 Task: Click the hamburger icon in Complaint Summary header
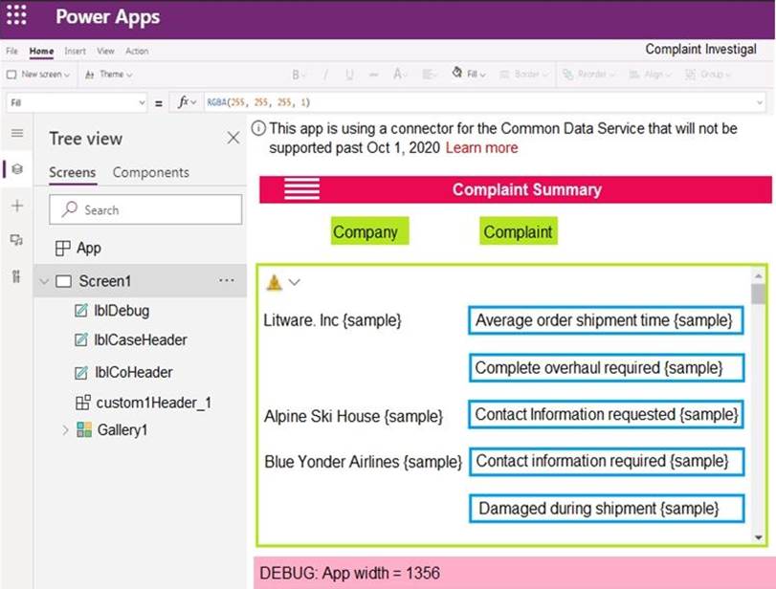(x=301, y=189)
